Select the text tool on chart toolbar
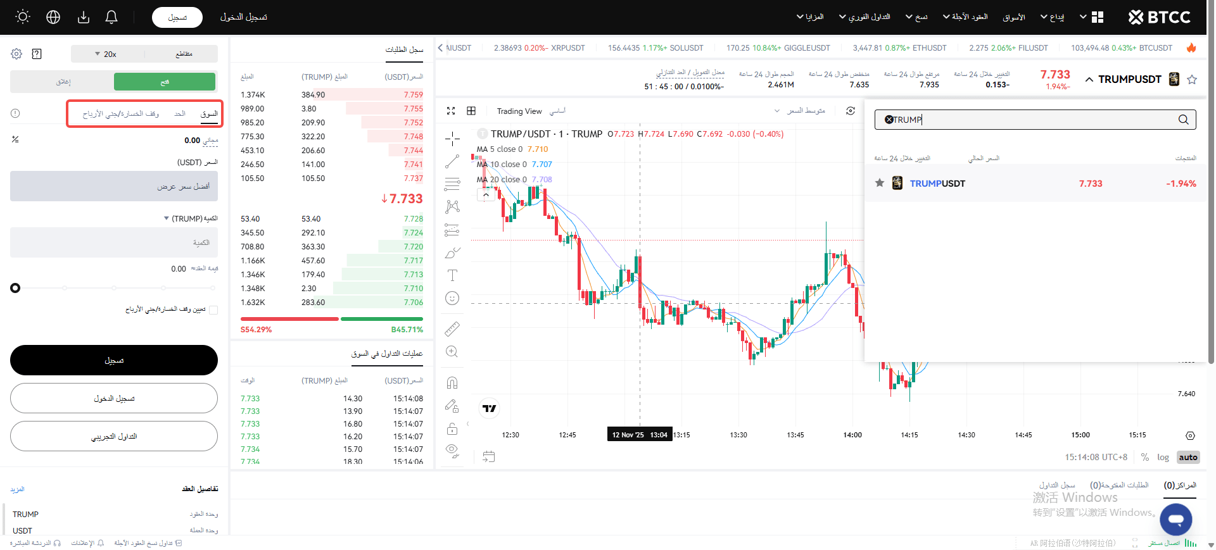This screenshot has width=1216, height=550. (452, 275)
